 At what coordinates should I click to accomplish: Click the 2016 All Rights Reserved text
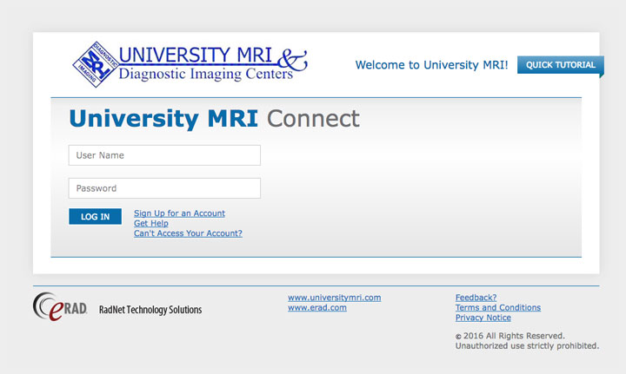[x=510, y=336]
